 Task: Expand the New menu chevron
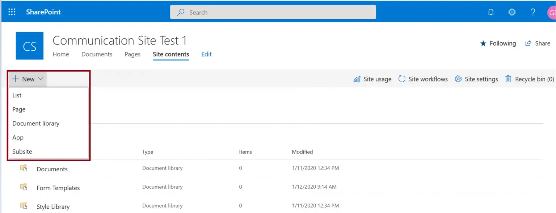pos(40,79)
